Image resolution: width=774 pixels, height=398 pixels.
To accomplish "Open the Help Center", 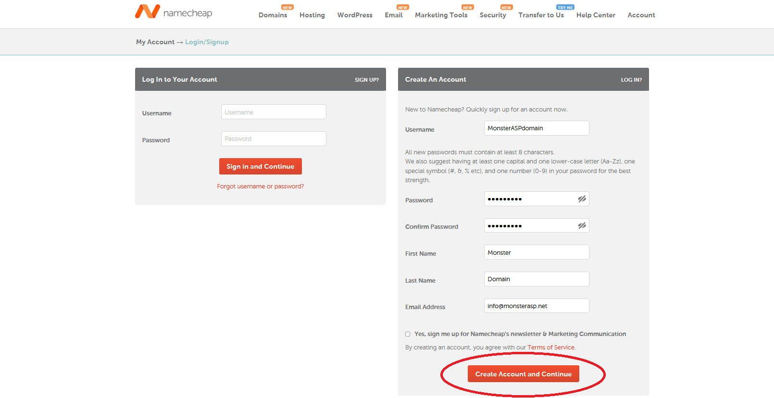I will 596,15.
